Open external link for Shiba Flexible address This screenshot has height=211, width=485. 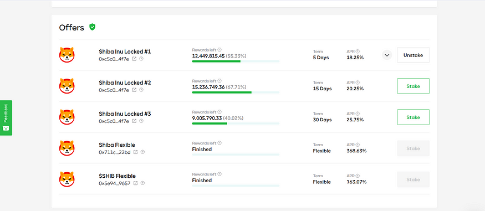135,152
